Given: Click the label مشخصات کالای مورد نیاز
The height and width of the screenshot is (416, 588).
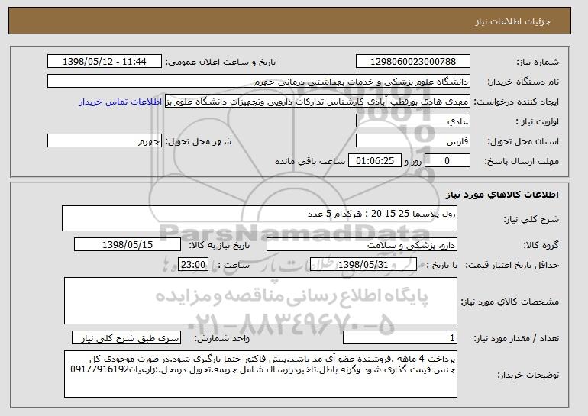Looking at the screenshot, I should coord(510,302).
